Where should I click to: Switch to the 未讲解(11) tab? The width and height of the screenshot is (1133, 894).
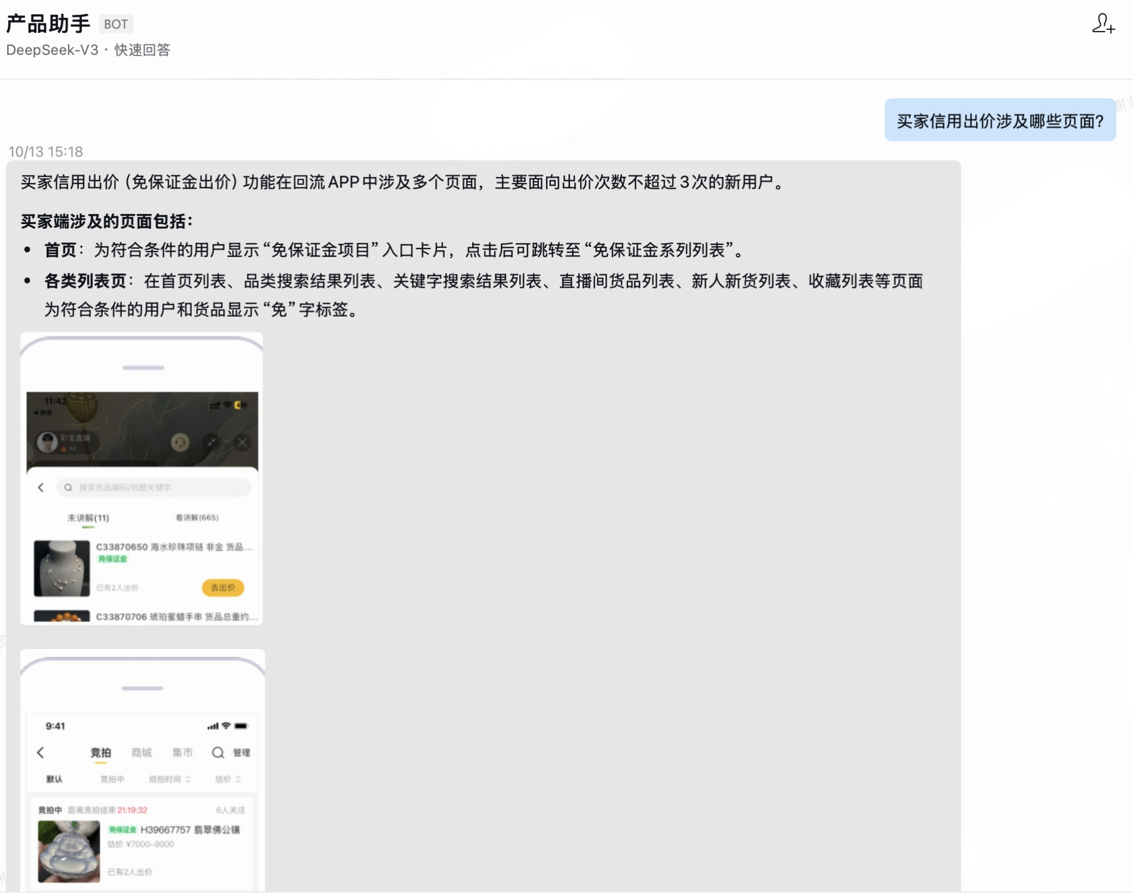click(88, 518)
